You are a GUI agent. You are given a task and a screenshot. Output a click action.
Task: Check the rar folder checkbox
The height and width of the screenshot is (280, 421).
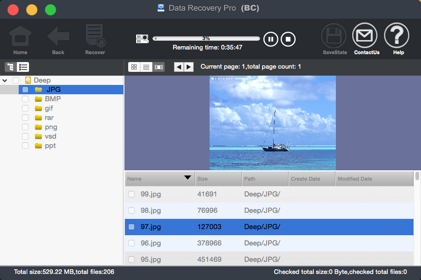(x=25, y=118)
